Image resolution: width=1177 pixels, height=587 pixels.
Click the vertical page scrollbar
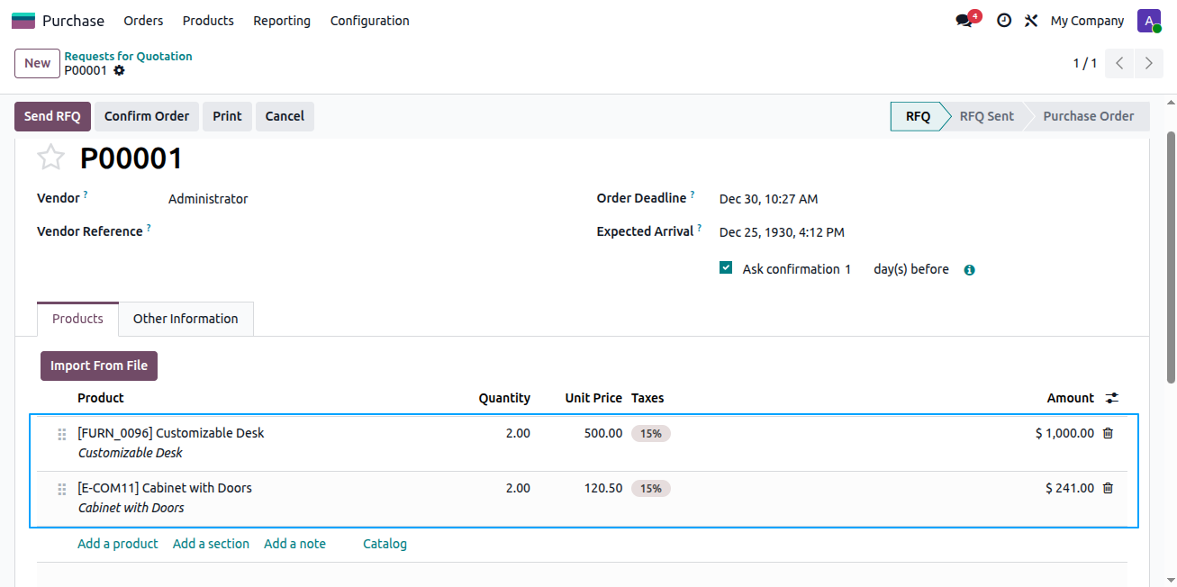1171,257
